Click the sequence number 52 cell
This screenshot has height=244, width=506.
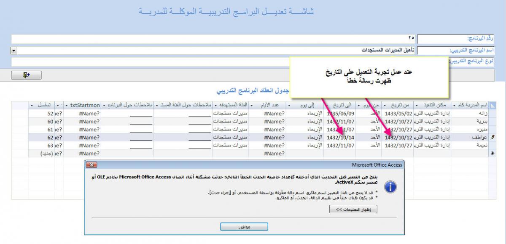click(41, 113)
